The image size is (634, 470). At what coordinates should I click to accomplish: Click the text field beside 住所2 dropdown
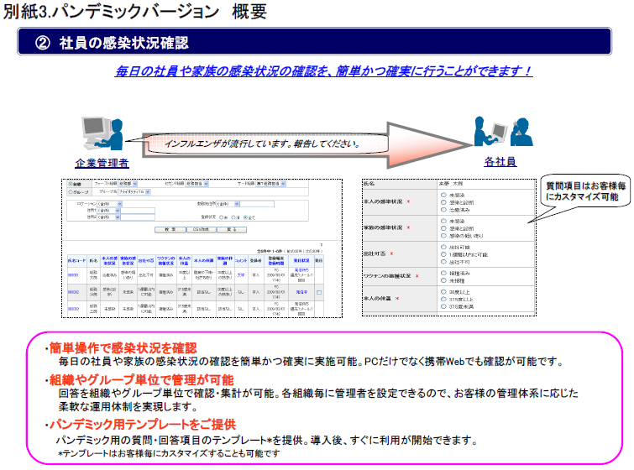(138, 217)
